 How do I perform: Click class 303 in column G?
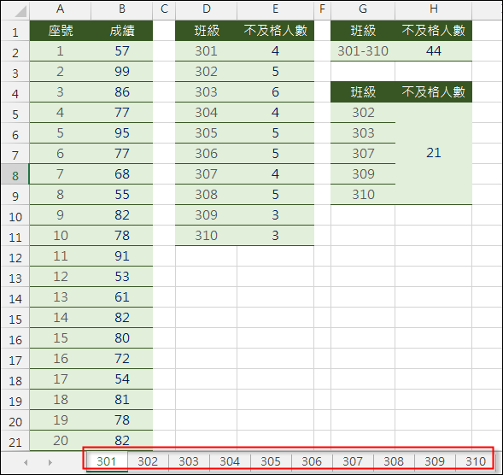363,133
